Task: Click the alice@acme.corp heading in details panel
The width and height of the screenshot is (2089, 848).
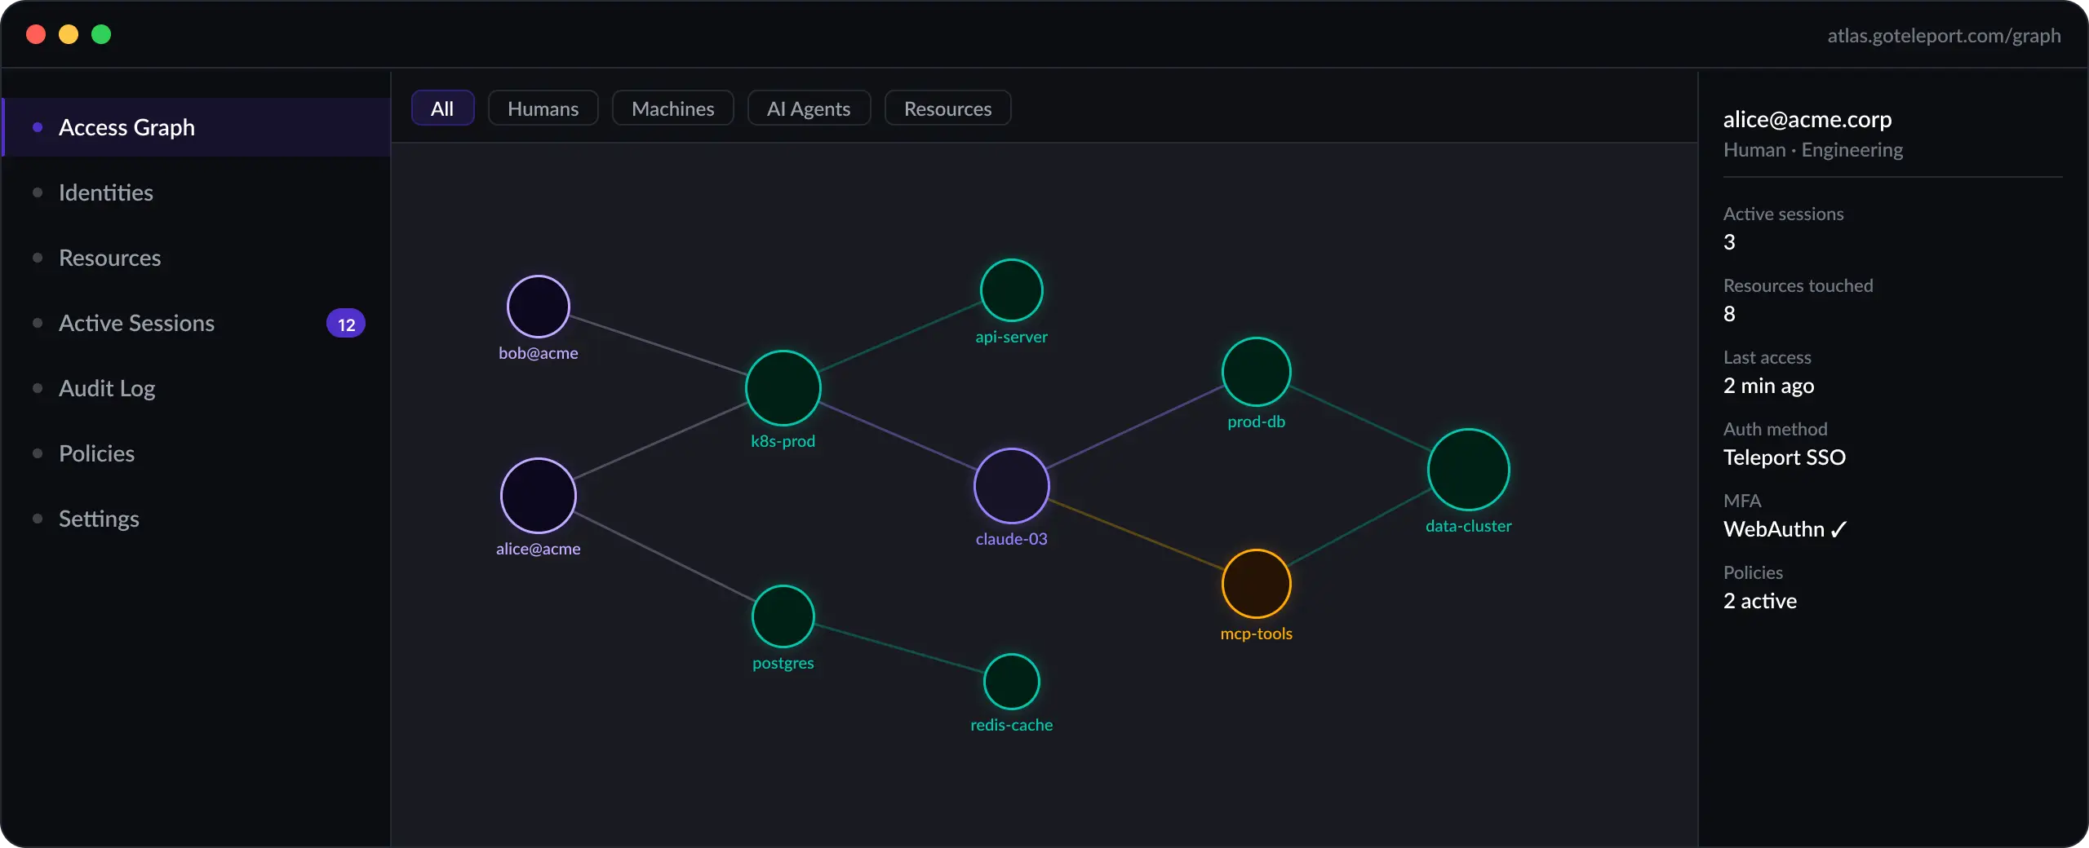Action: point(1807,119)
